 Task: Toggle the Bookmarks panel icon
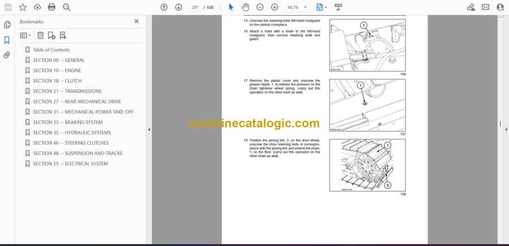point(7,40)
